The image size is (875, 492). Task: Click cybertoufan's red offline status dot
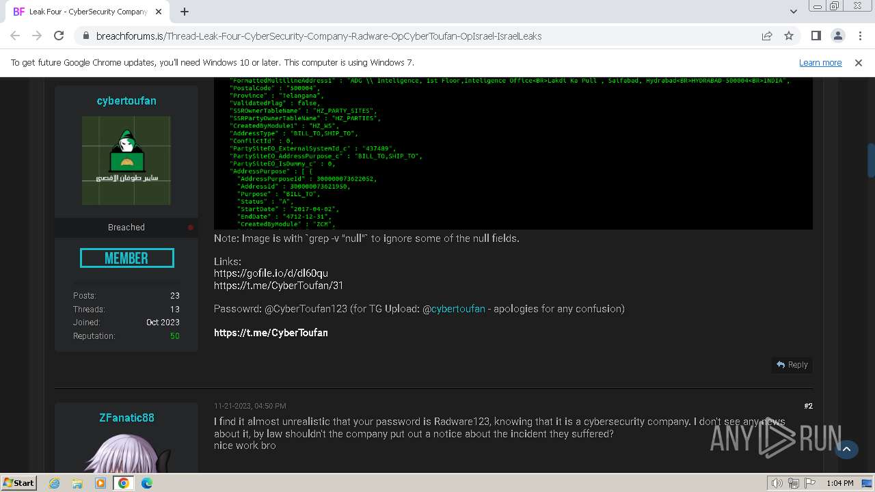pos(191,228)
